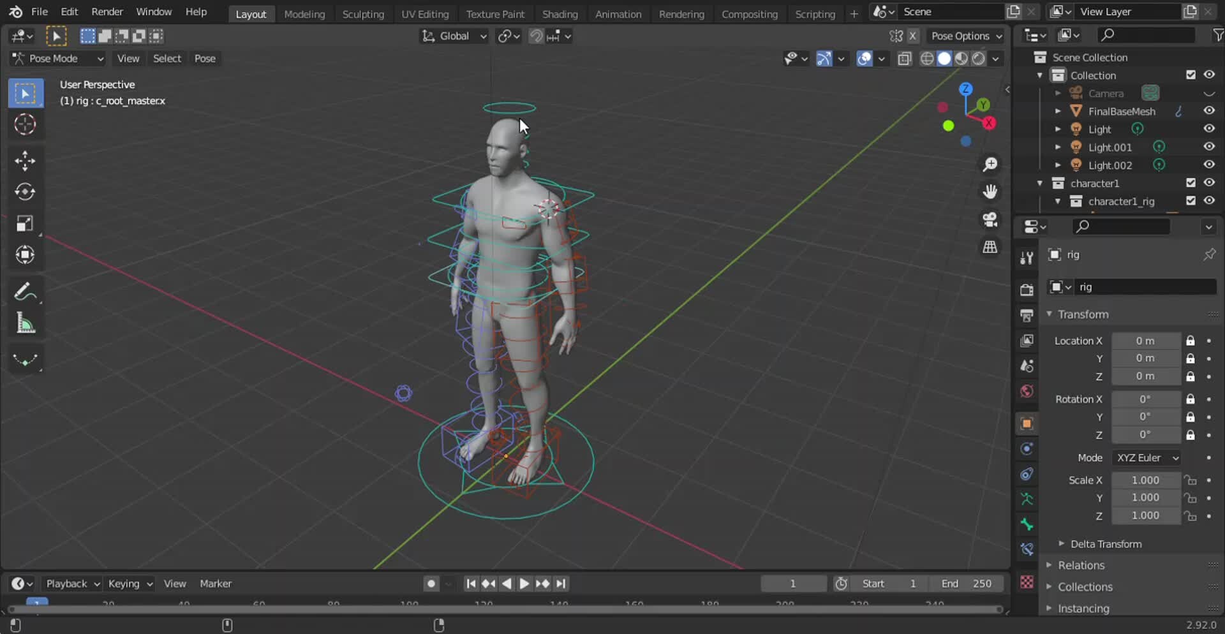Open the XYZ Euler rotation mode dropdown

[x=1146, y=457]
